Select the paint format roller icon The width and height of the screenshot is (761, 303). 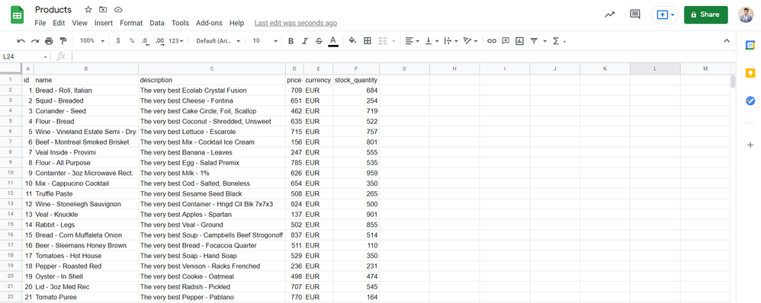pos(63,41)
